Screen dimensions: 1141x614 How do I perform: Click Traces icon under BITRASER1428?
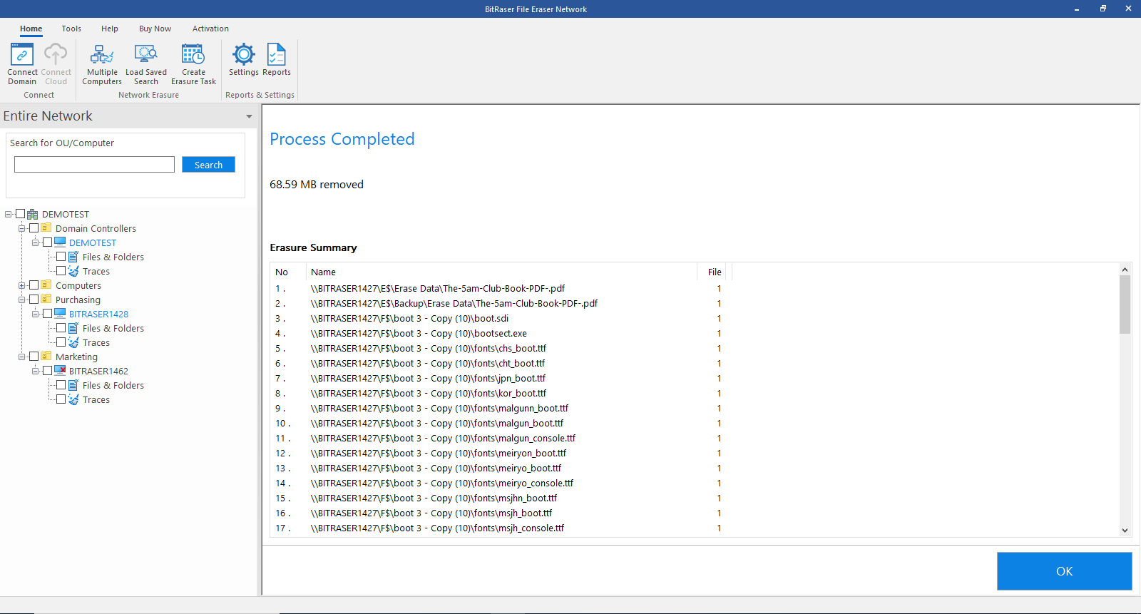point(73,342)
